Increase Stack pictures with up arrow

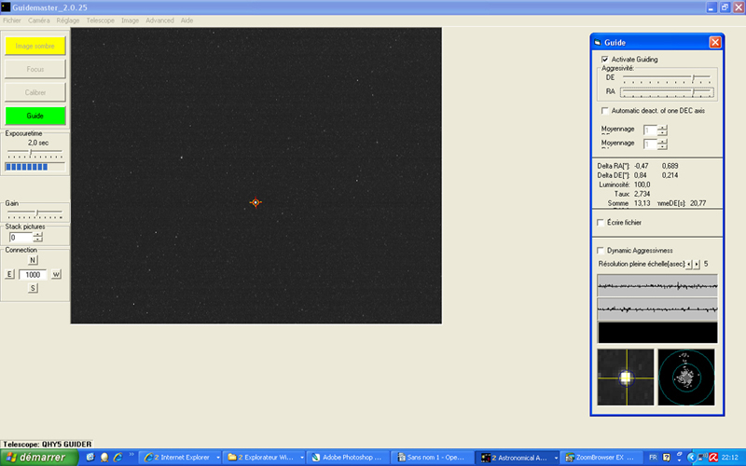tap(37, 235)
